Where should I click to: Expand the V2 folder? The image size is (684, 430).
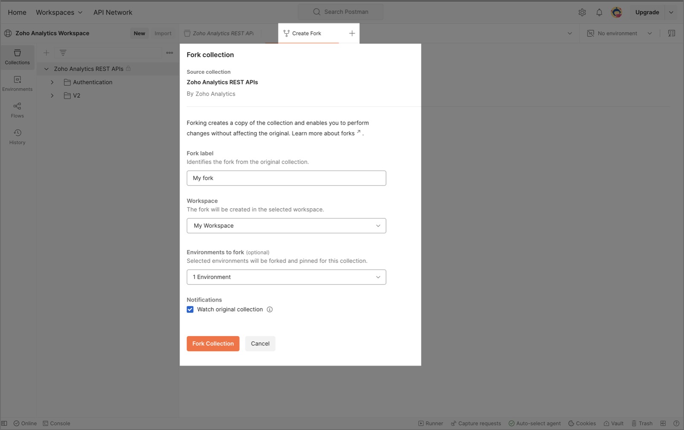point(52,96)
